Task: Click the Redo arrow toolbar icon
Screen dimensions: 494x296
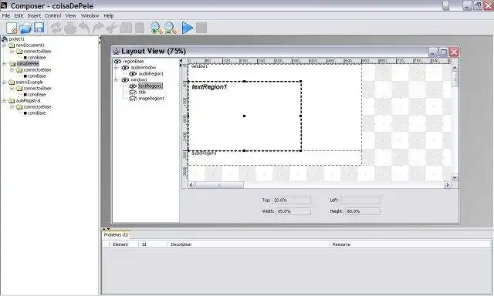Action: click(x=98, y=28)
